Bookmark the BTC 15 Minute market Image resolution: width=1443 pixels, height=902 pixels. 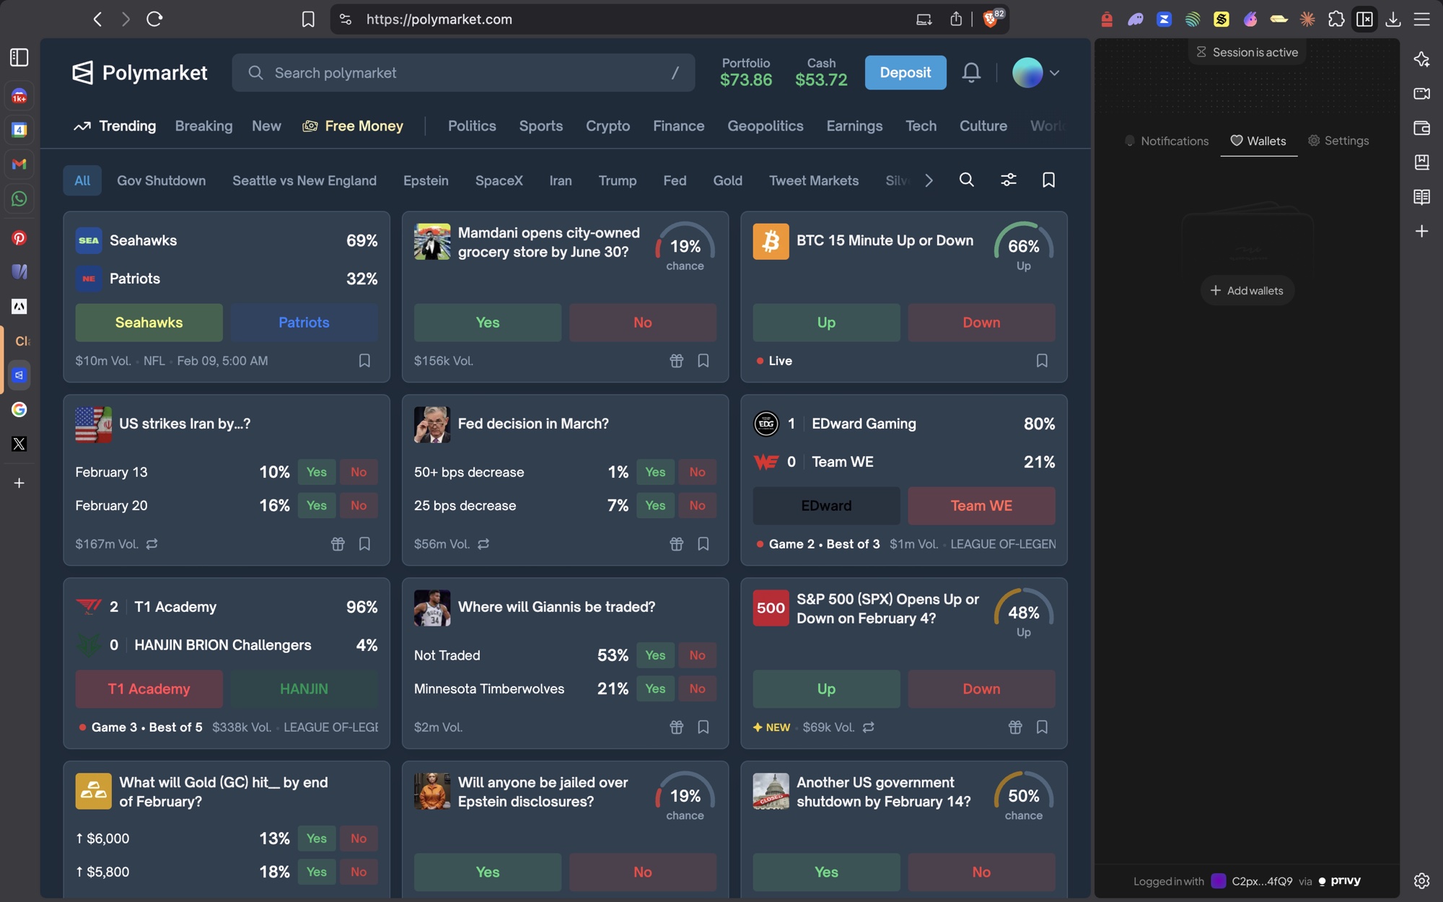(1041, 360)
